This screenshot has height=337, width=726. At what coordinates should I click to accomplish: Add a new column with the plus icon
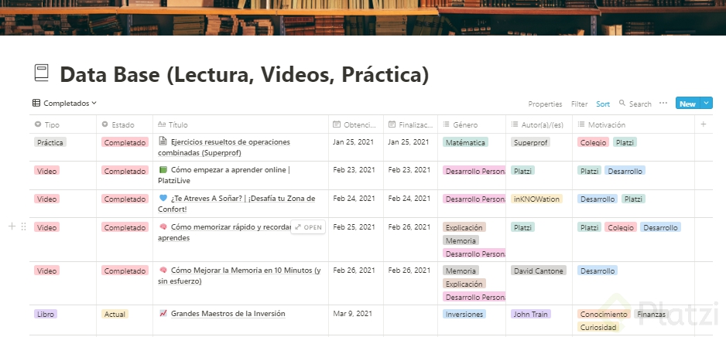click(x=704, y=124)
